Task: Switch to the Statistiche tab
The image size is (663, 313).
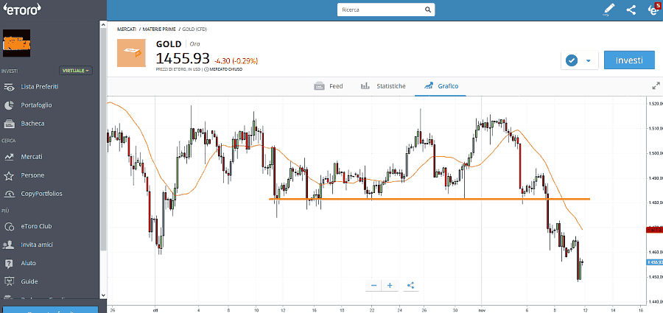Action: pyautogui.click(x=383, y=86)
